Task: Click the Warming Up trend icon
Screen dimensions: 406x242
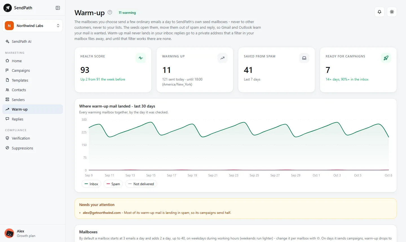Action: 222,58
